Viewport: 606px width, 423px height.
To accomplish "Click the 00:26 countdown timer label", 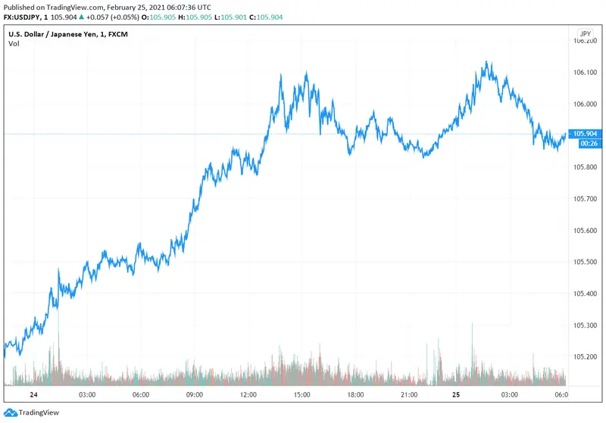I will coord(587,143).
